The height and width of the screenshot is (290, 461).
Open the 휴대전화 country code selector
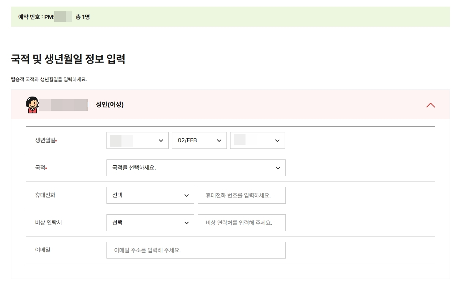tap(150, 195)
